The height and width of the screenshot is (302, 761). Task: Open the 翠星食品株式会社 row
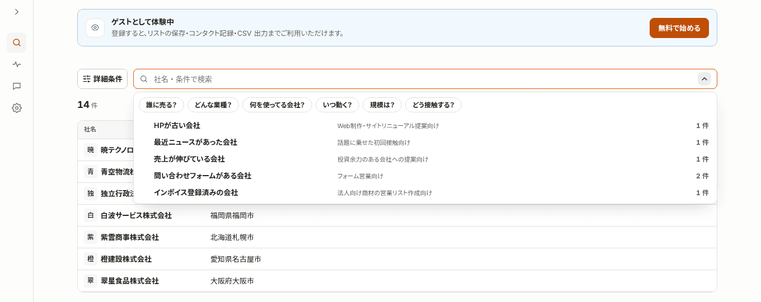pos(397,281)
